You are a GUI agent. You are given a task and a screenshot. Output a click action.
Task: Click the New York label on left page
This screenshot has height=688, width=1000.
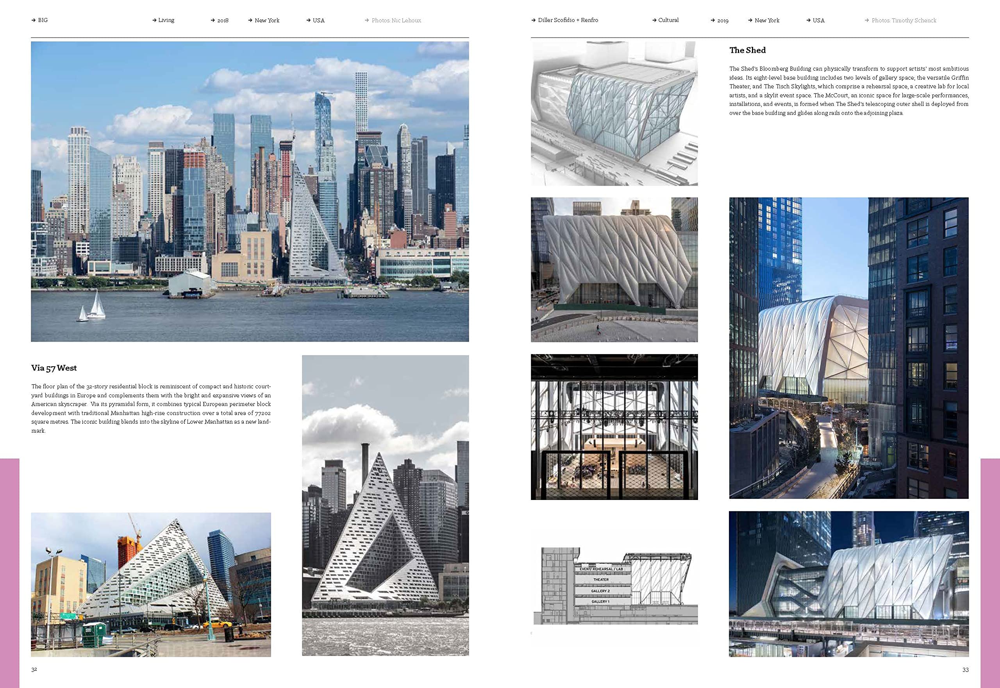point(266,20)
